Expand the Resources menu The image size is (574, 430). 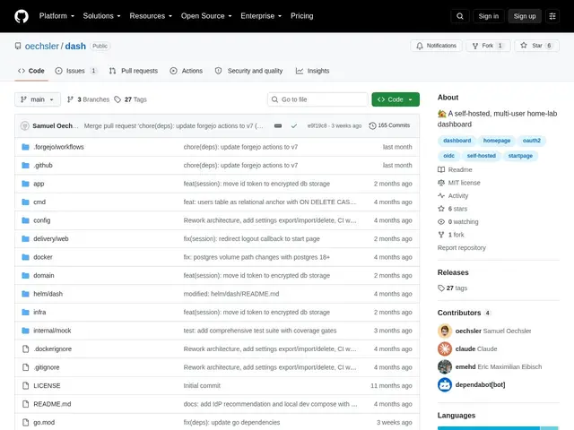(x=151, y=16)
